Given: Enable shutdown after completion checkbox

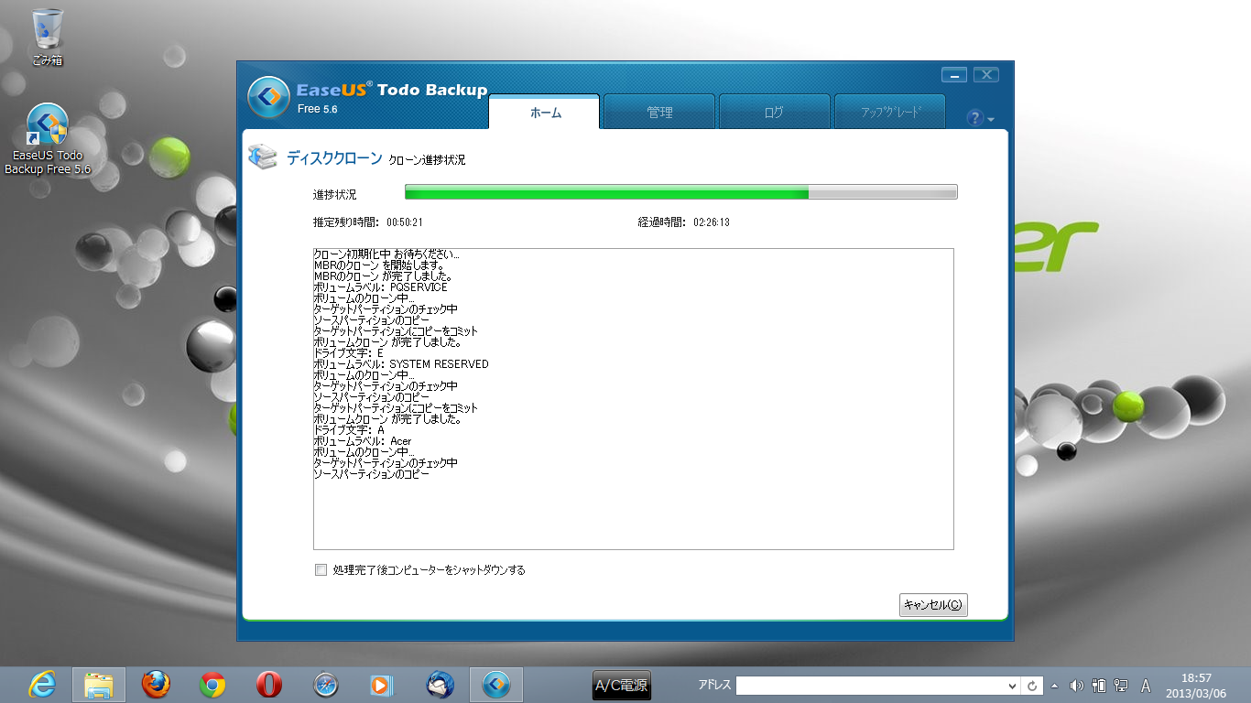Looking at the screenshot, I should click(321, 569).
